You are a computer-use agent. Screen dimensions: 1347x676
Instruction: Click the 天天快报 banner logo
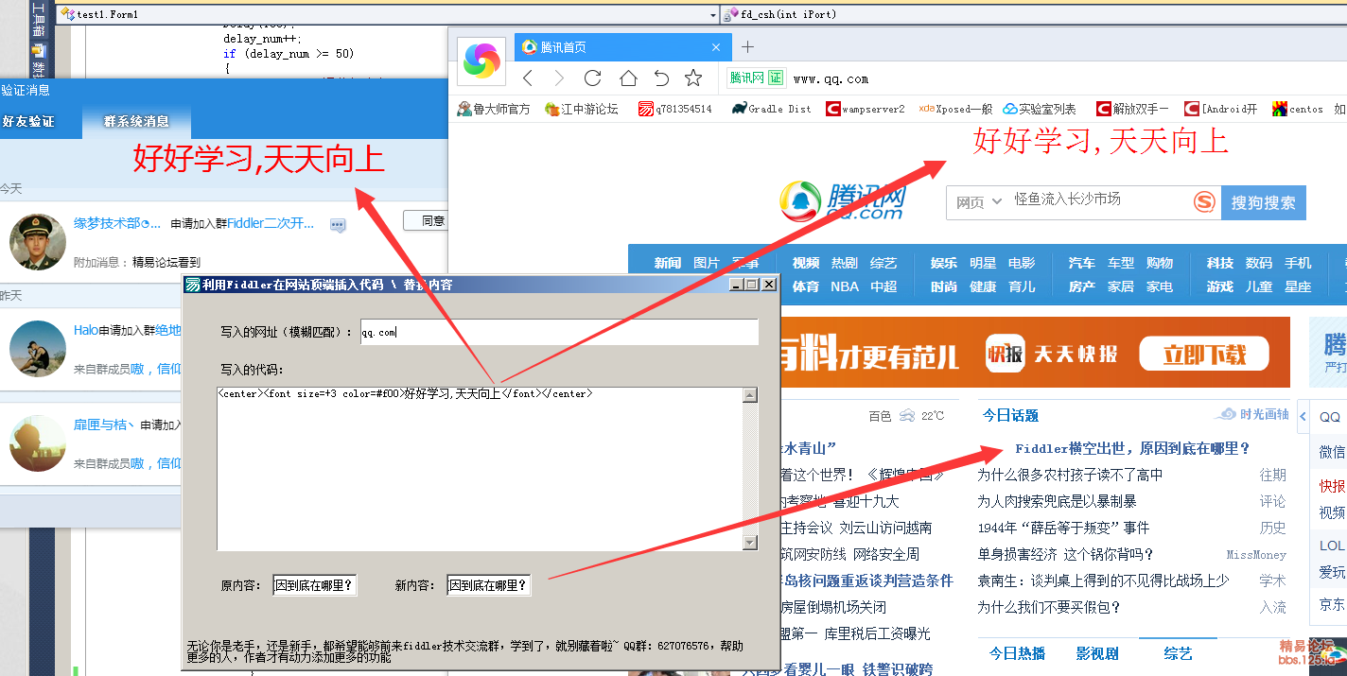(1051, 354)
